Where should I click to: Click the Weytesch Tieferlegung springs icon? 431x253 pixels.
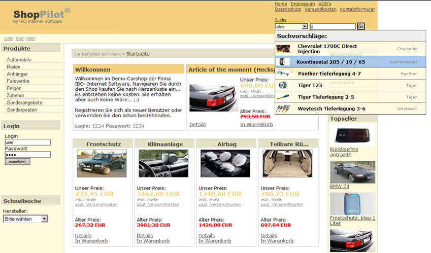click(283, 109)
